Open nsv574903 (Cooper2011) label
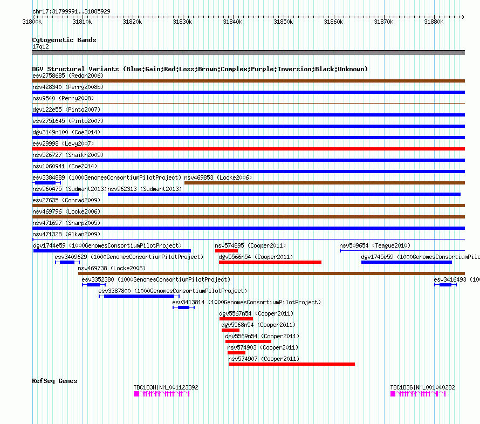The height and width of the screenshot is (424, 480). [263, 347]
